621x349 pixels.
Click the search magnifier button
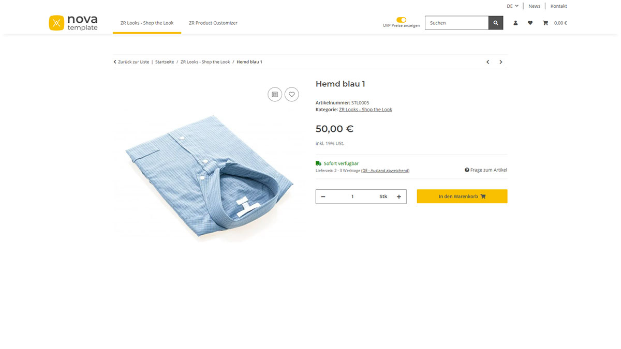pos(496,23)
